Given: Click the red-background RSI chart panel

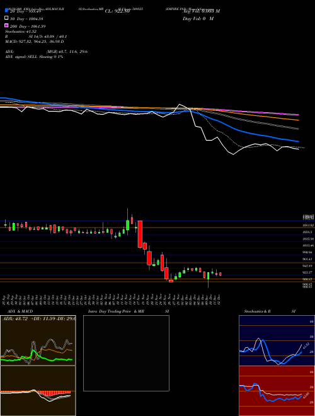Looking at the screenshot, I should (277, 391).
